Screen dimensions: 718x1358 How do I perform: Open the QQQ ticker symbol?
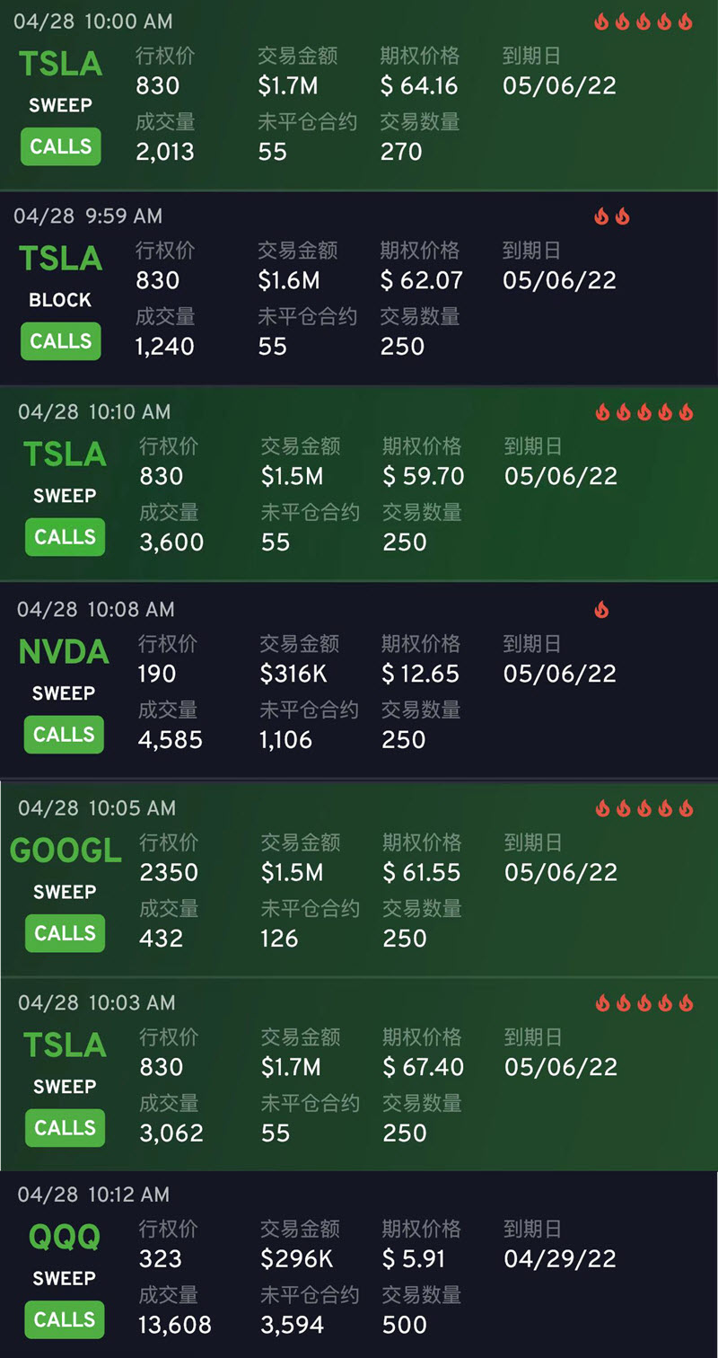(64, 1238)
